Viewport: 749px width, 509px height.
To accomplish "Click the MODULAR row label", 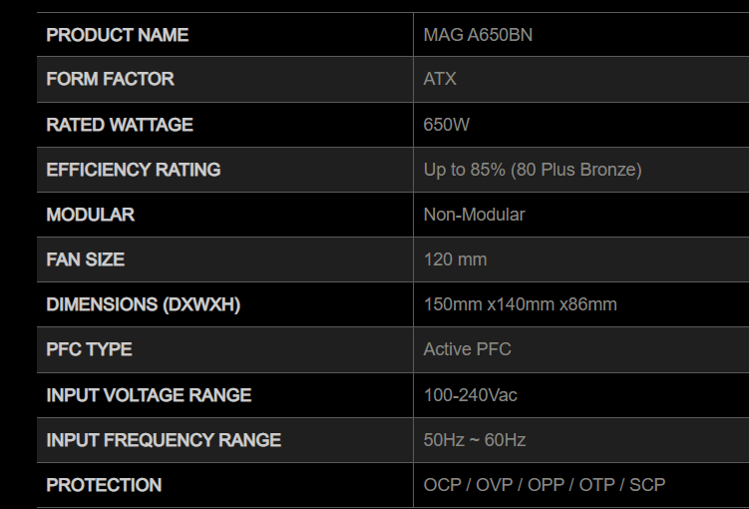I will point(91,215).
